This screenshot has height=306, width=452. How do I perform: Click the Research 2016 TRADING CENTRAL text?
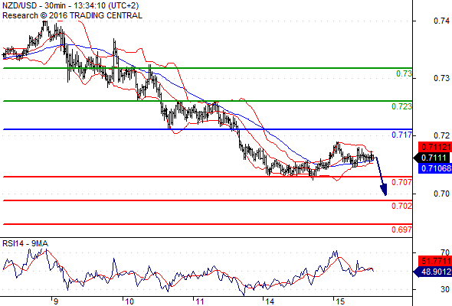coord(72,15)
